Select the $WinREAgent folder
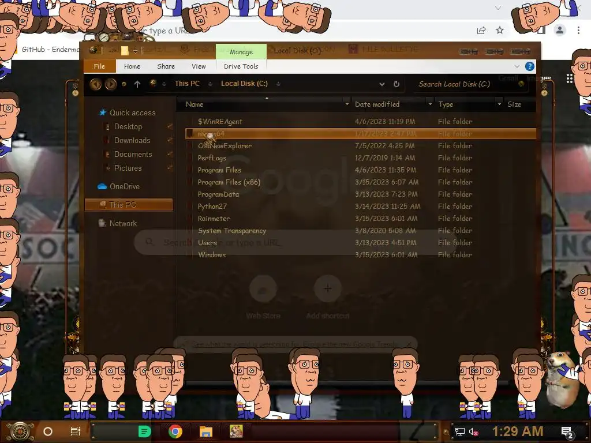 (x=220, y=122)
